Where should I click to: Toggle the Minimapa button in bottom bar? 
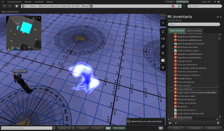tap(119, 128)
